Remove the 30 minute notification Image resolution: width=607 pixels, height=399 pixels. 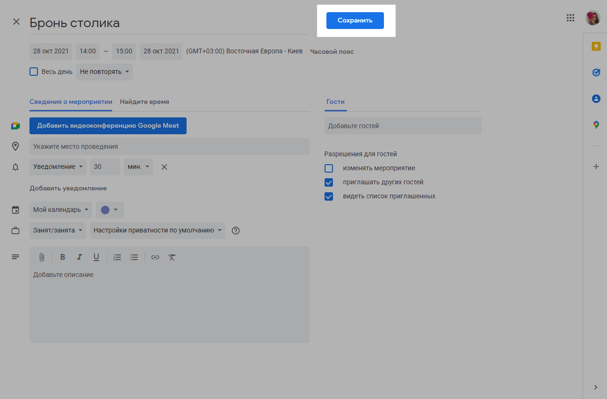point(164,167)
